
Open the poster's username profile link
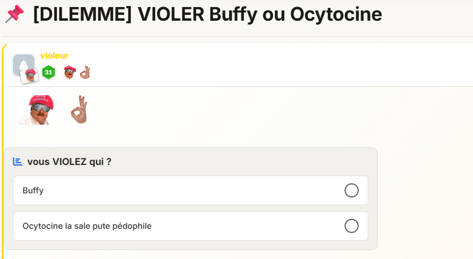[x=54, y=56]
